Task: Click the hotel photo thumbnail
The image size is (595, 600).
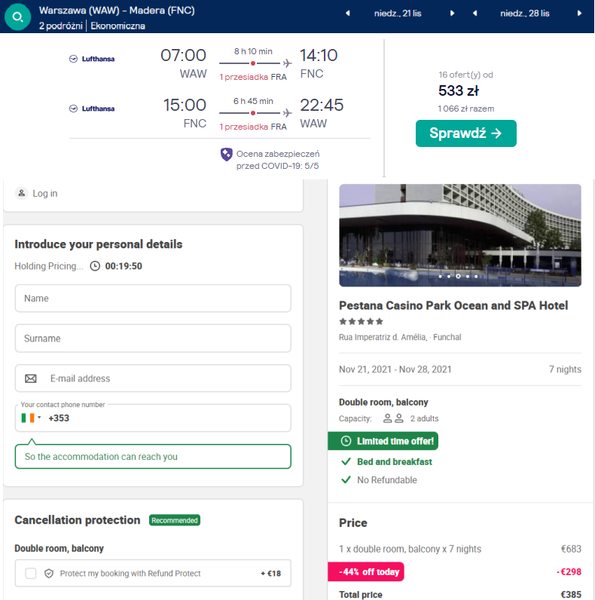Action: pyautogui.click(x=460, y=235)
